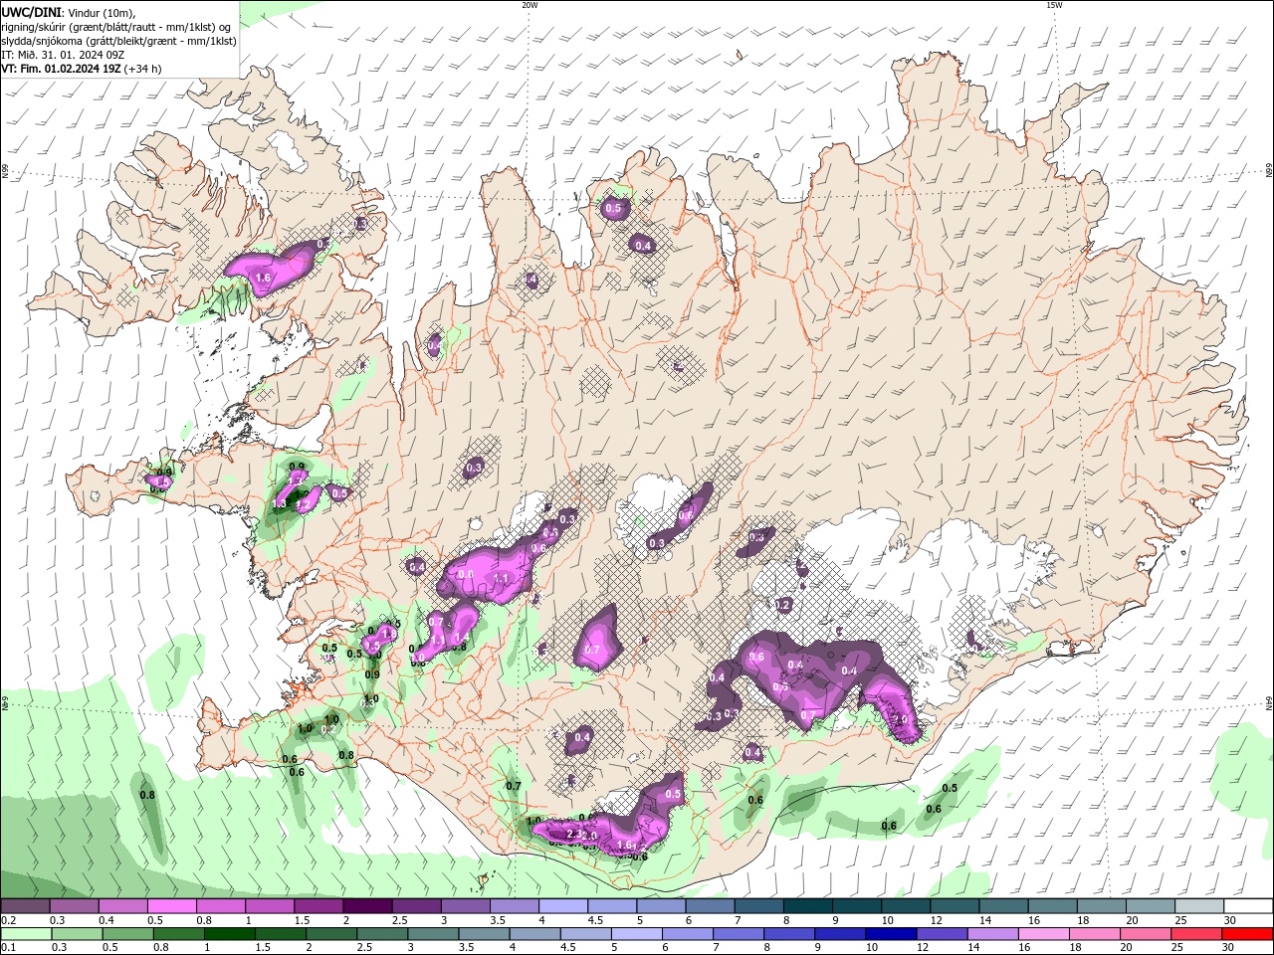1274x955 pixels.
Task: Select the light grey 25 snow scale swatch
Action: (x=1200, y=906)
